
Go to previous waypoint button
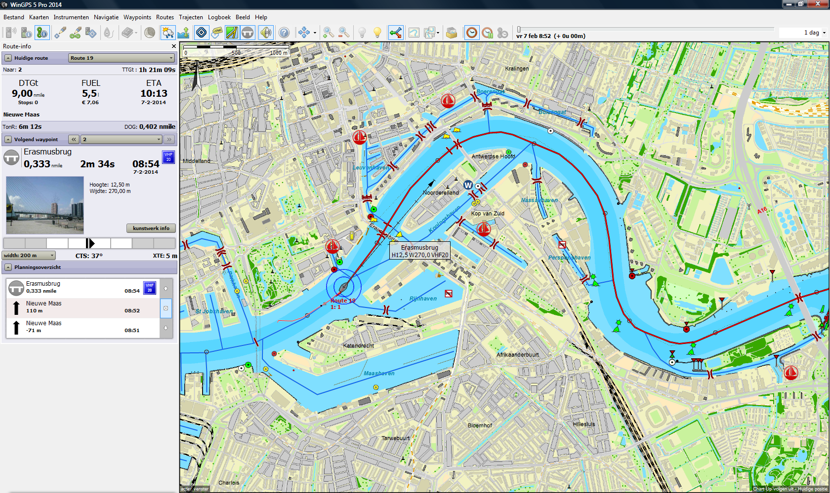[74, 139]
